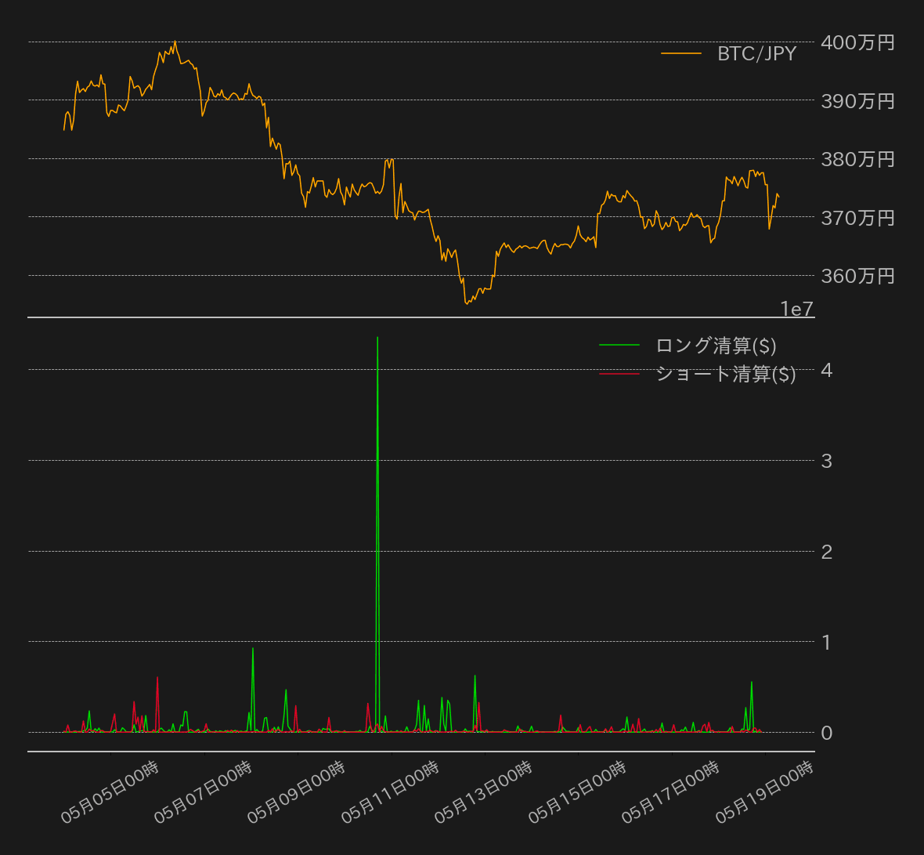924x855 pixels.
Task: Click the top of the tallest green liquidation spike
Action: click(377, 338)
